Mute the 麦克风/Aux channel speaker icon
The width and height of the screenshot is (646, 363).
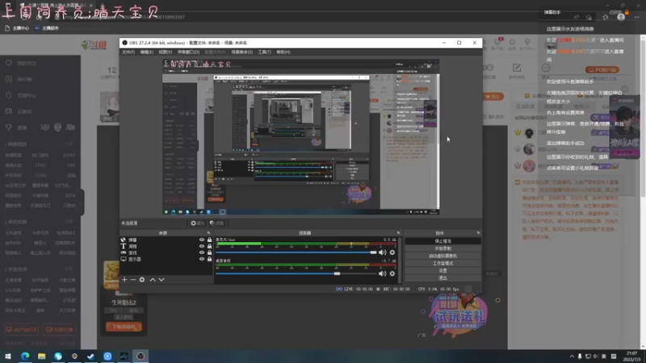pos(382,252)
